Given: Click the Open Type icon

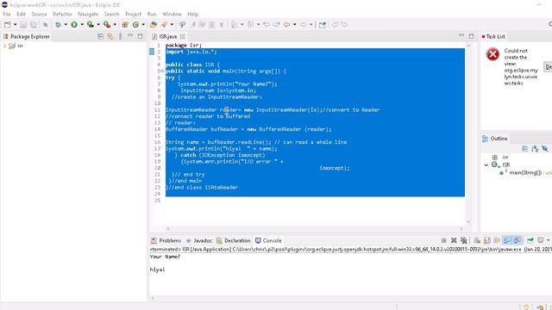Looking at the screenshot, I should (x=154, y=25).
